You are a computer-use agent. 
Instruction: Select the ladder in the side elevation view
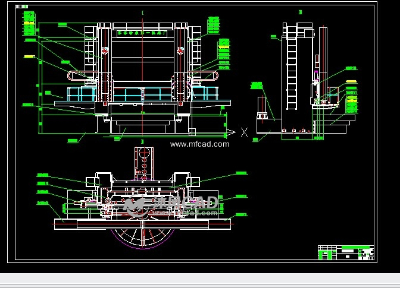click(292, 68)
